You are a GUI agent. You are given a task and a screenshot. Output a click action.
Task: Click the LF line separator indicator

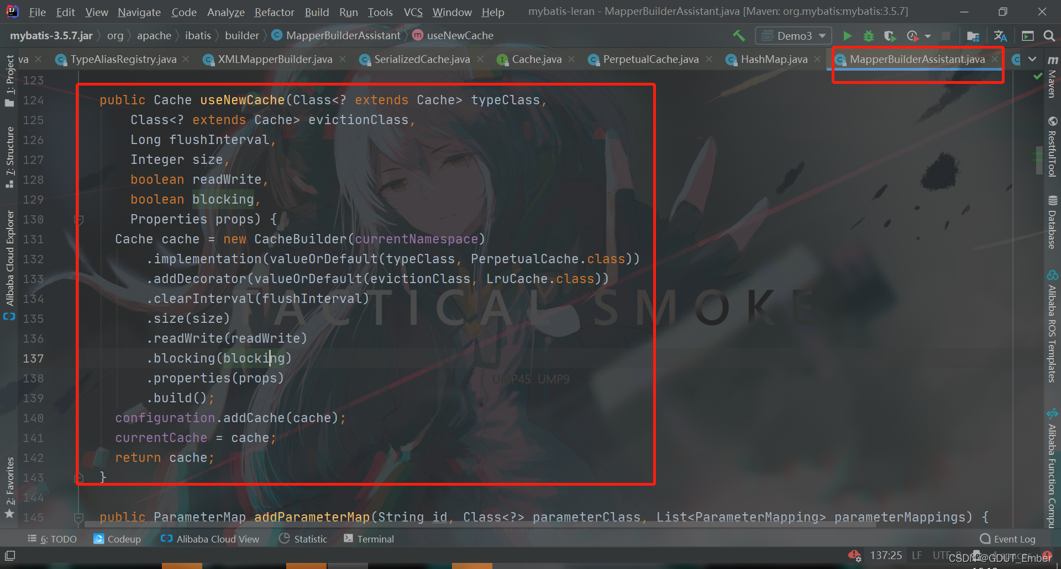(x=917, y=555)
